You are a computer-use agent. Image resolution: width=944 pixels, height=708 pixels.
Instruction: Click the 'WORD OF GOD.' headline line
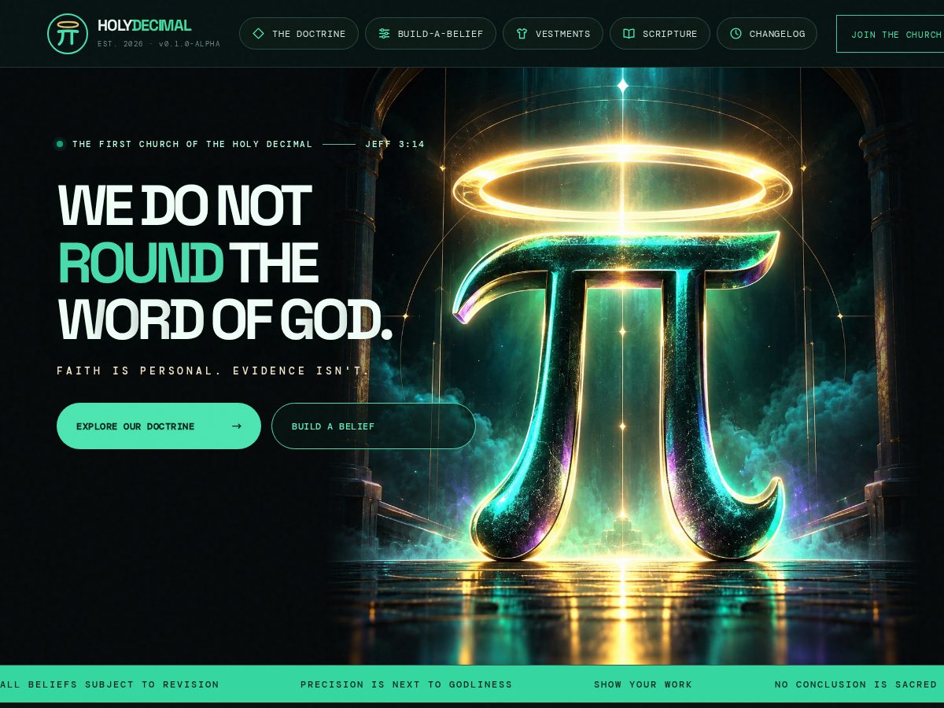point(225,319)
